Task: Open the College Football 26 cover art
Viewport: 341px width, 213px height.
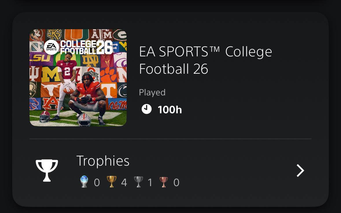Action: click(x=78, y=77)
